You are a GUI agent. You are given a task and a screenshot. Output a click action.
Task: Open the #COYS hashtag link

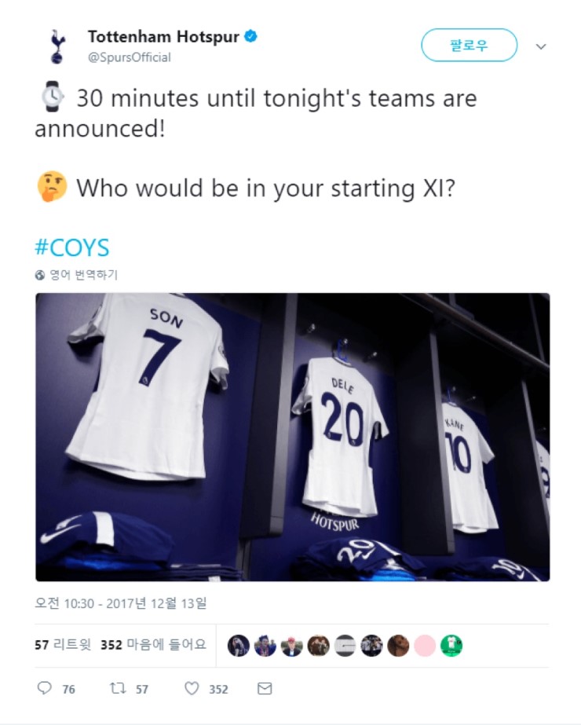click(72, 247)
